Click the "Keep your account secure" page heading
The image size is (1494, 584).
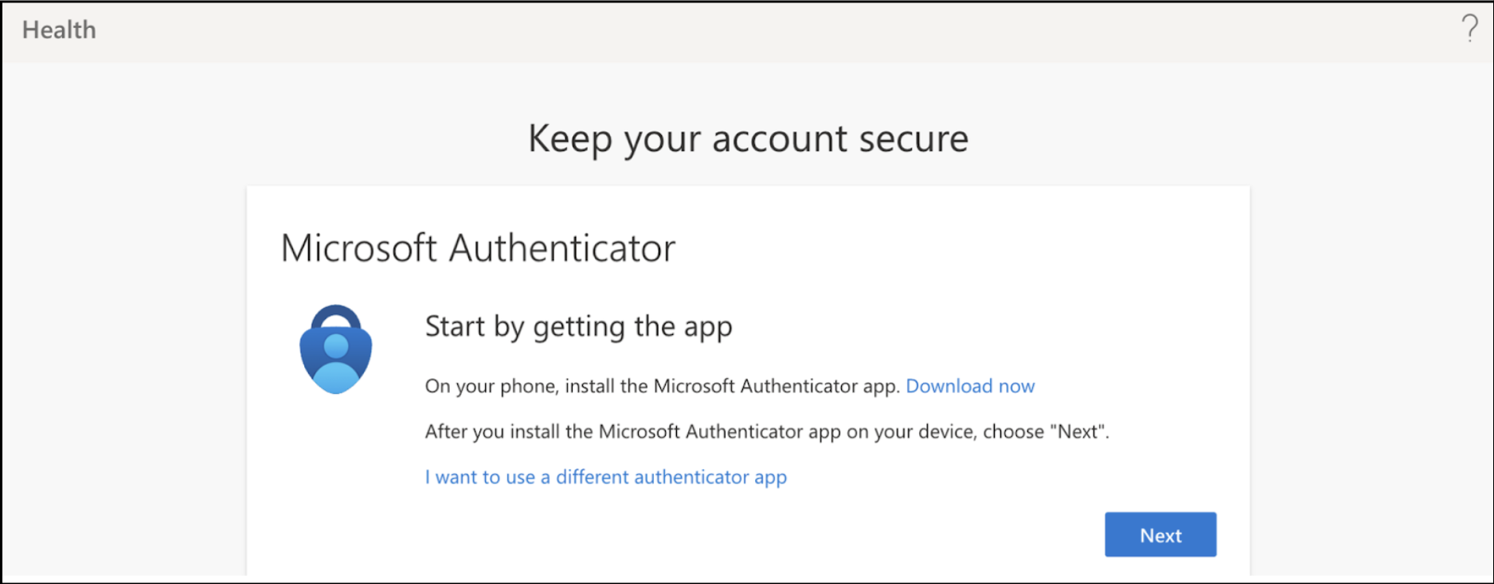point(748,139)
